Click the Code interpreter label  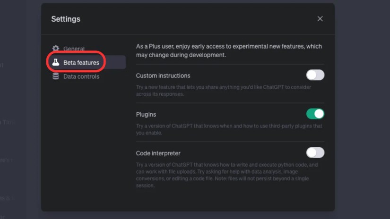click(x=158, y=153)
